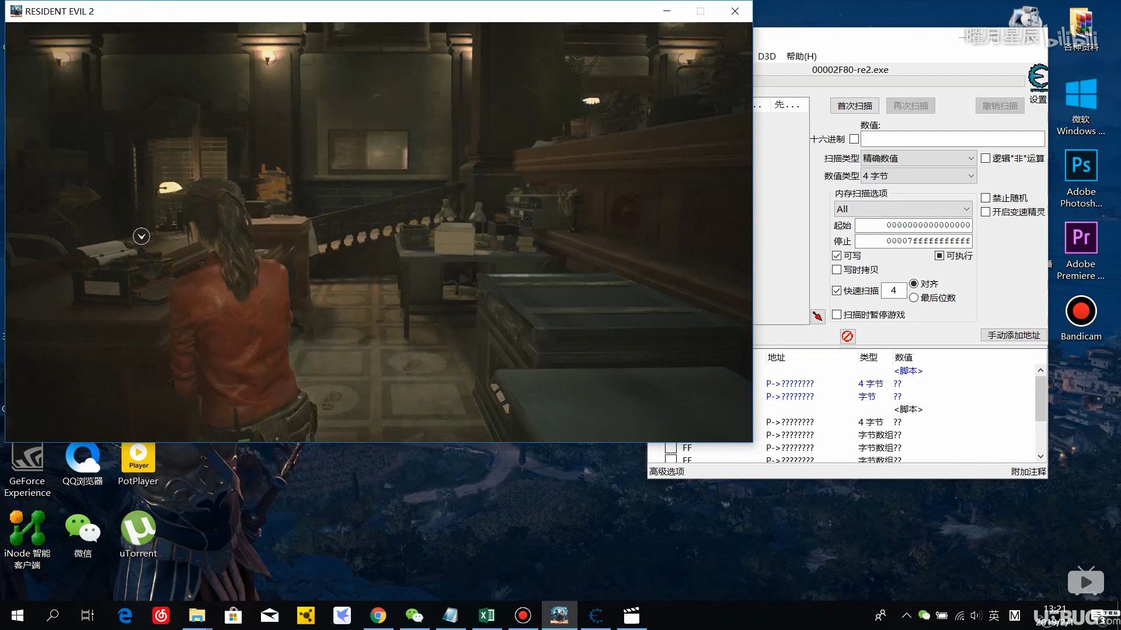Open volume control in system tray
The image size is (1121, 630).
pyautogui.click(x=976, y=615)
